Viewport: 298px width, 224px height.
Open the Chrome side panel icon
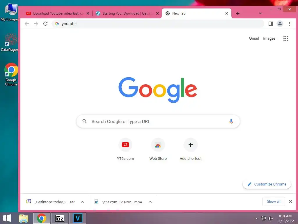tap(270, 24)
